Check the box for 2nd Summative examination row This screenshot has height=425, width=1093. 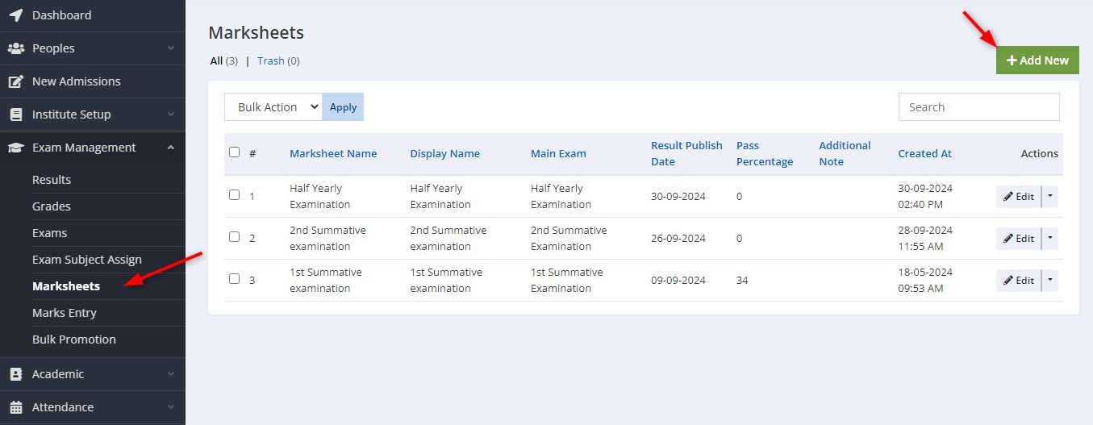pos(234,236)
